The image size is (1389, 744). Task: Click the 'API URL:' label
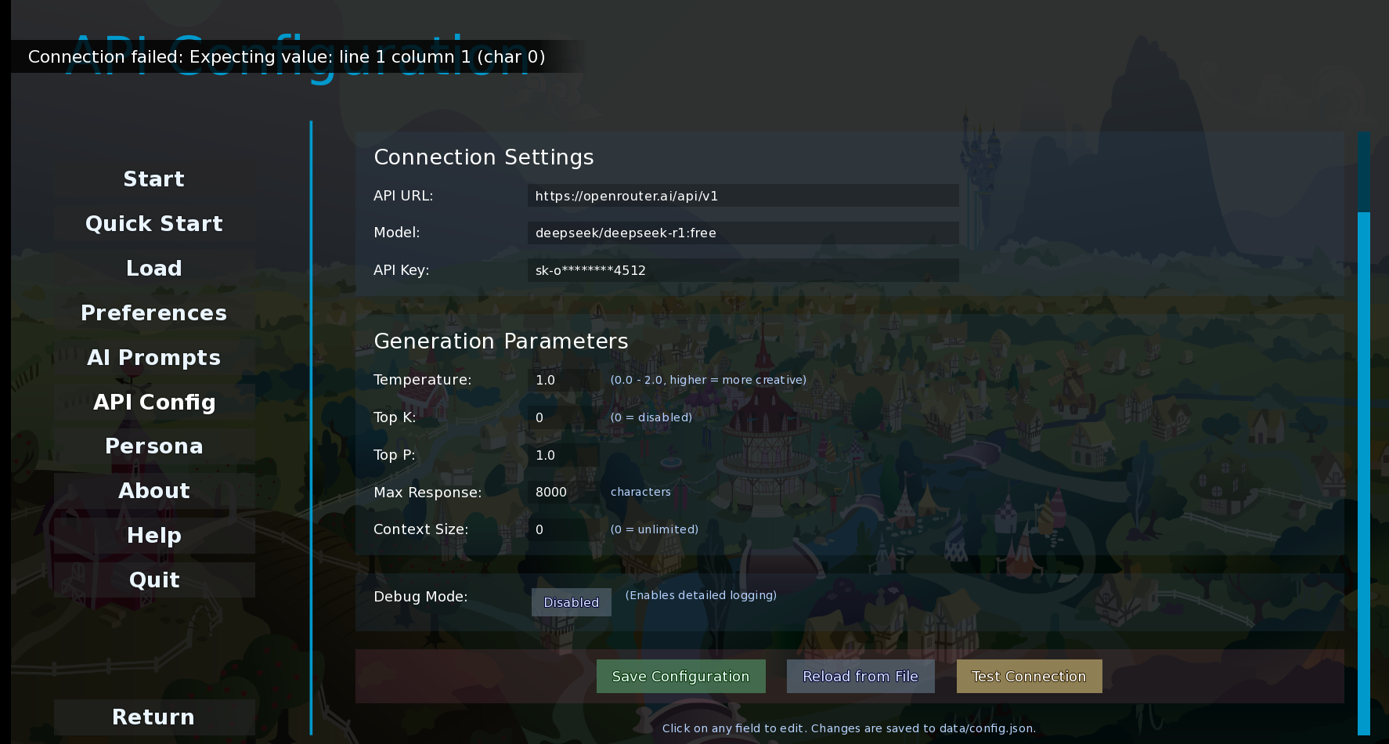[x=403, y=196]
